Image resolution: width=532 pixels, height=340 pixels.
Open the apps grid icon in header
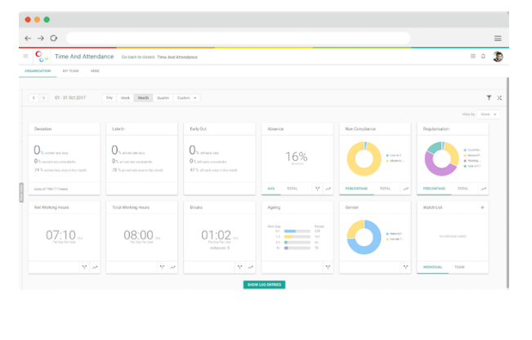pos(472,56)
